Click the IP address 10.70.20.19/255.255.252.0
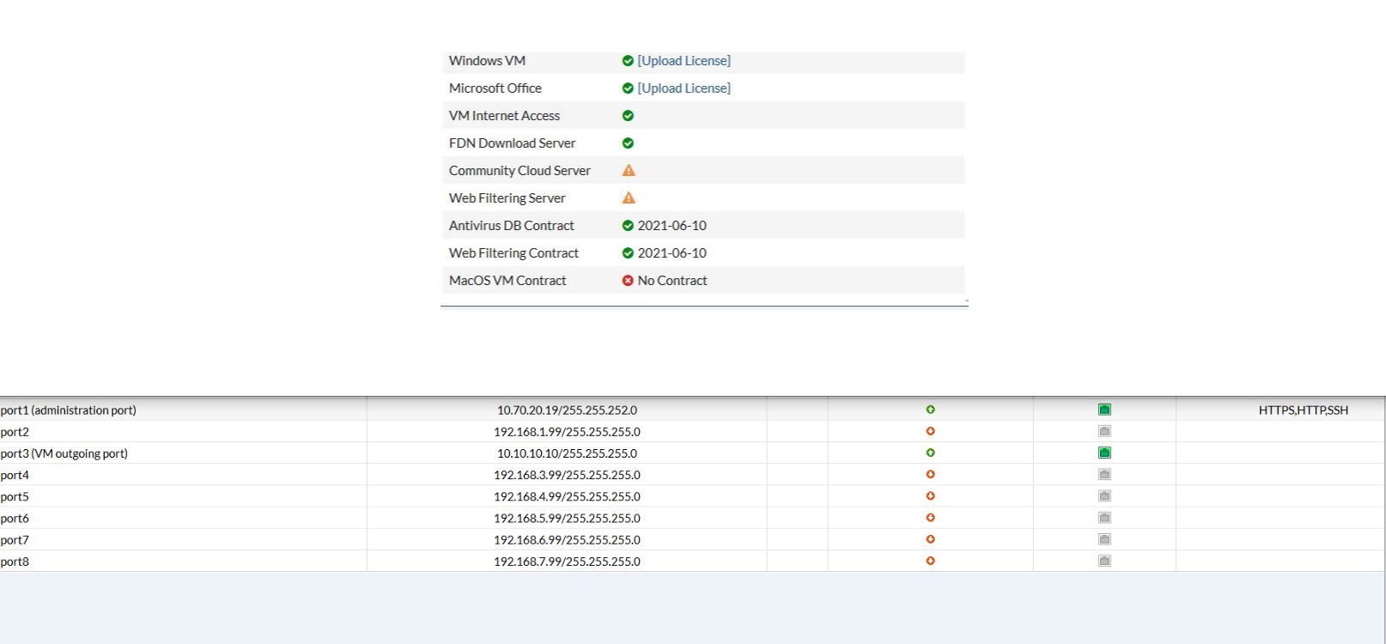This screenshot has height=644, width=1386. point(567,410)
